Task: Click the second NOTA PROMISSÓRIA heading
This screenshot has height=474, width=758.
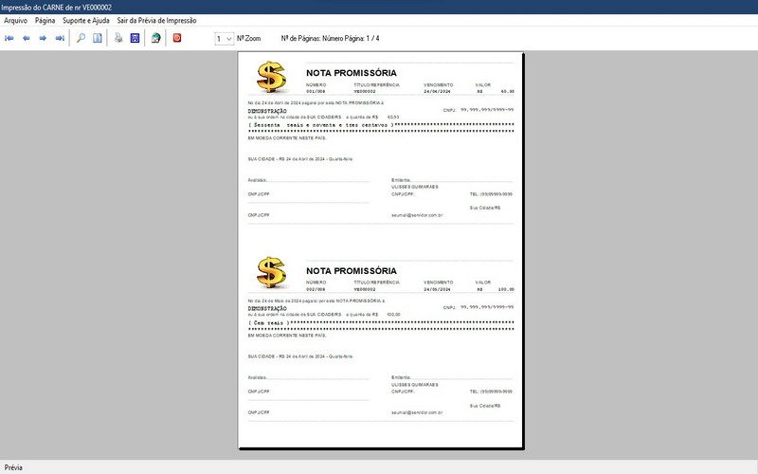Action: (352, 271)
